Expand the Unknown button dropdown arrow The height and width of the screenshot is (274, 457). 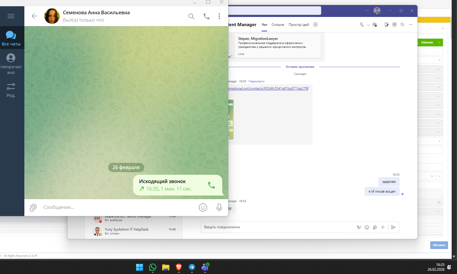coord(439,42)
